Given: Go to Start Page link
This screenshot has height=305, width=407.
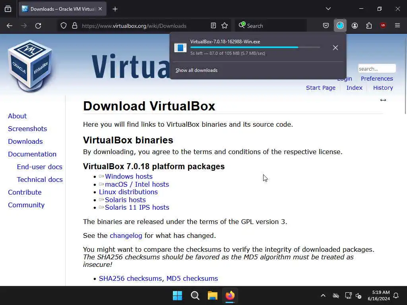Looking at the screenshot, I should click(x=321, y=88).
